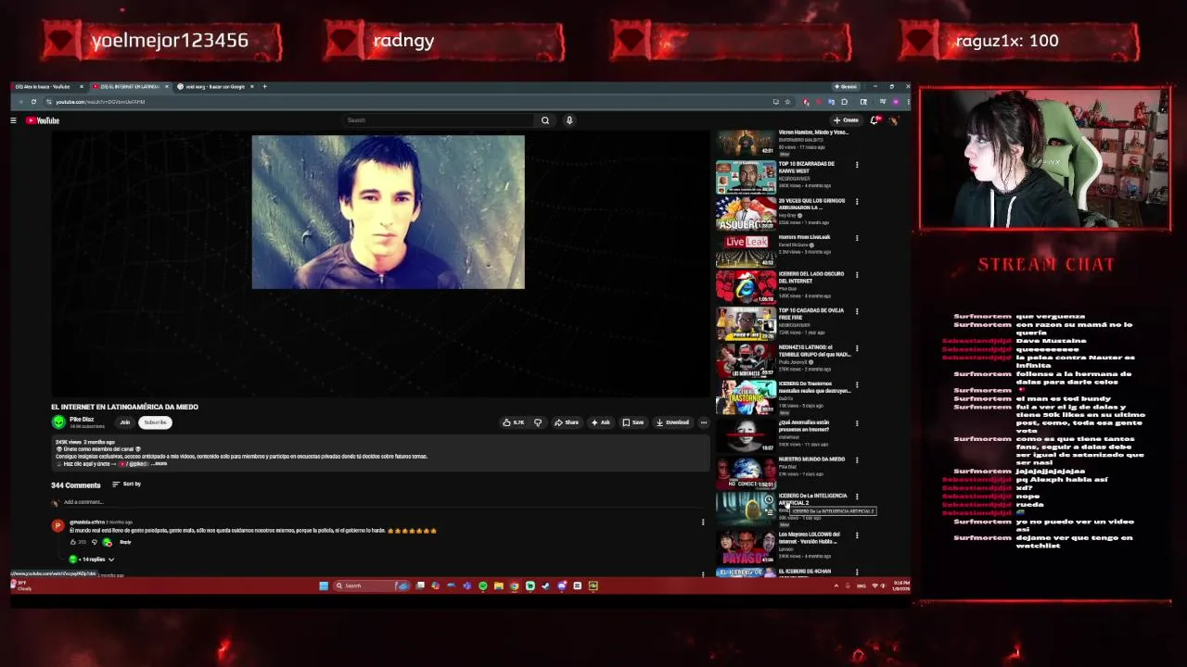This screenshot has height=667, width=1187.
Task: Open 'TOP 10 BIZARRADAS DE KANYE WEST' thumbnail
Action: click(x=746, y=177)
